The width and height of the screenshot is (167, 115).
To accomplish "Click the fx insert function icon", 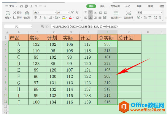I will click(47, 26).
